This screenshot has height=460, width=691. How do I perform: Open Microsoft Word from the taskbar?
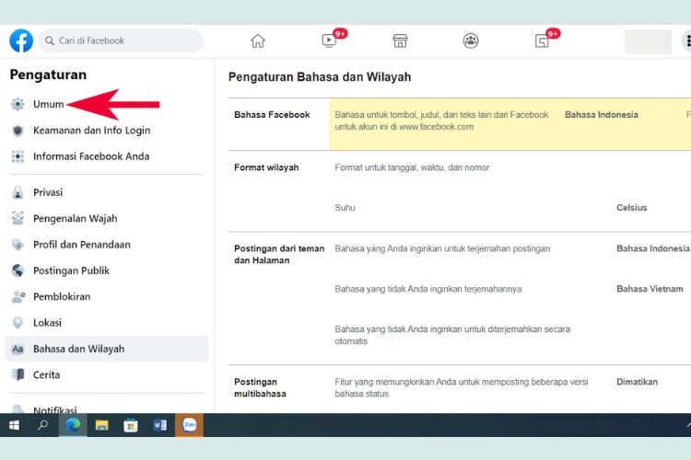point(159,425)
